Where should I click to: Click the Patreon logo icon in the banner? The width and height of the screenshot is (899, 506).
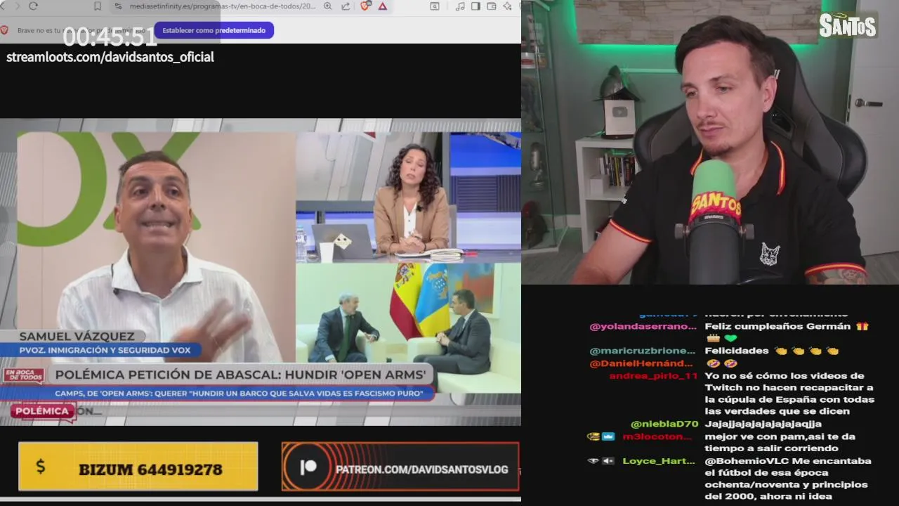click(308, 468)
